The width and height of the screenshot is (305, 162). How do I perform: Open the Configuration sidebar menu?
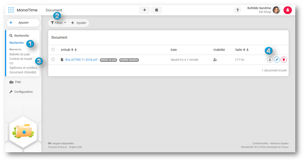point(21,92)
